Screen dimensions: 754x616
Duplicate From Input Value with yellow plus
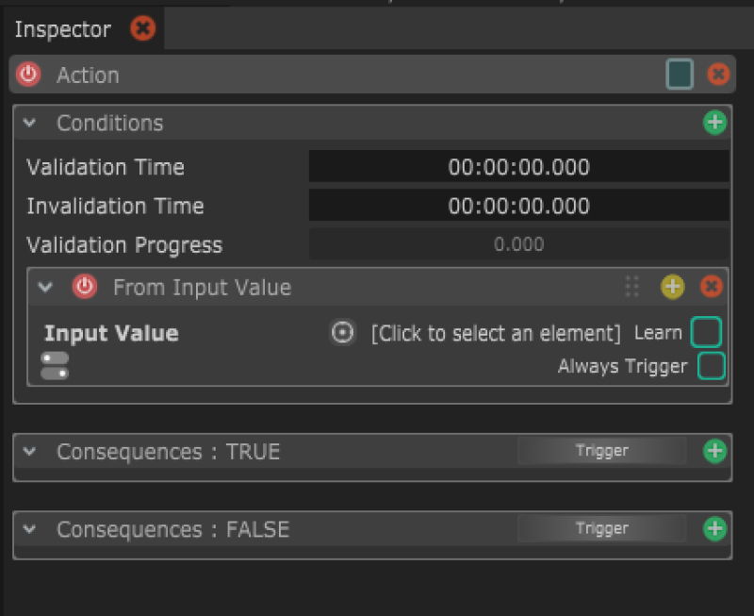tap(672, 287)
